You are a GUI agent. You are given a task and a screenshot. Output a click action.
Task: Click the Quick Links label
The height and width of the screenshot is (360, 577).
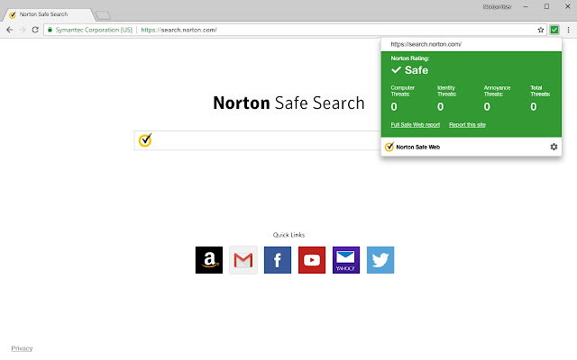288,235
